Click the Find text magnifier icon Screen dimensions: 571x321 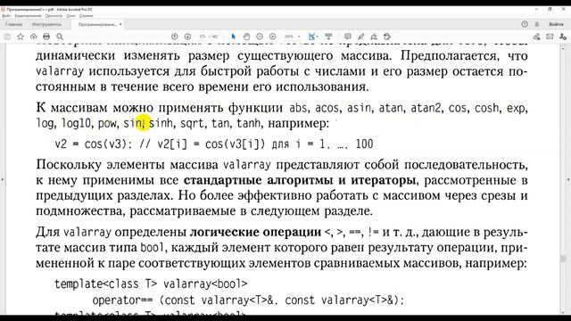click(x=60, y=37)
